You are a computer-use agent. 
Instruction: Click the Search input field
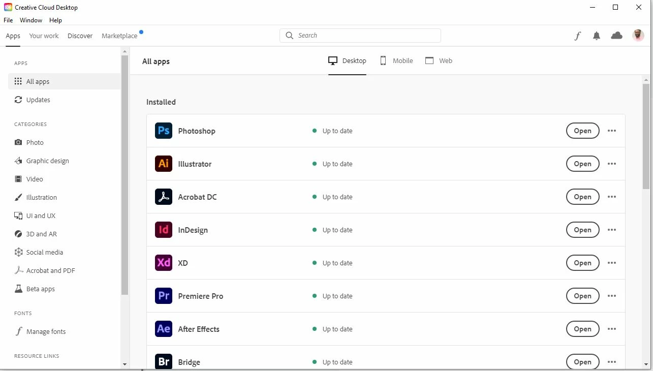coord(360,36)
